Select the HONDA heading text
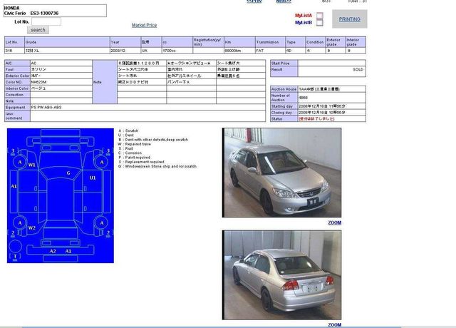The image size is (456, 328). (x=11, y=8)
